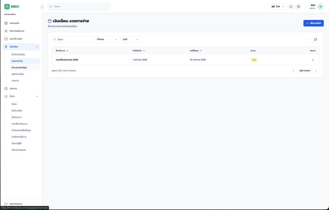This screenshot has width=329, height=210.
Task: Click the table search field
Action: coord(73,39)
